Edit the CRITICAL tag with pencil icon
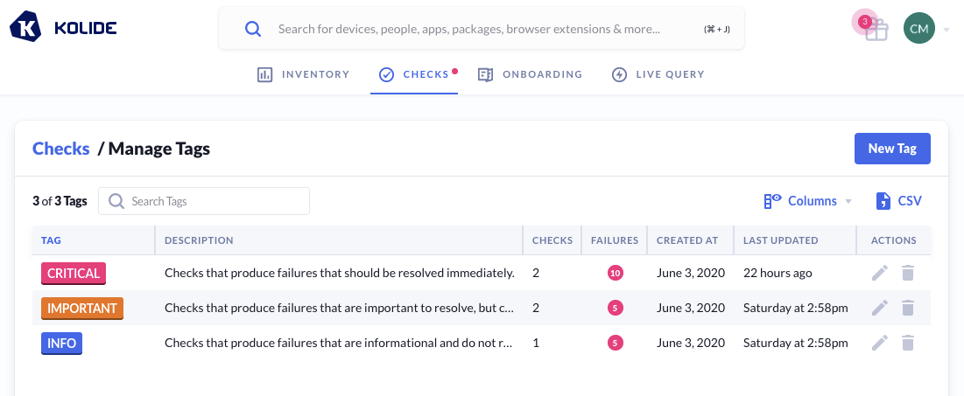The height and width of the screenshot is (396, 964). [x=880, y=273]
